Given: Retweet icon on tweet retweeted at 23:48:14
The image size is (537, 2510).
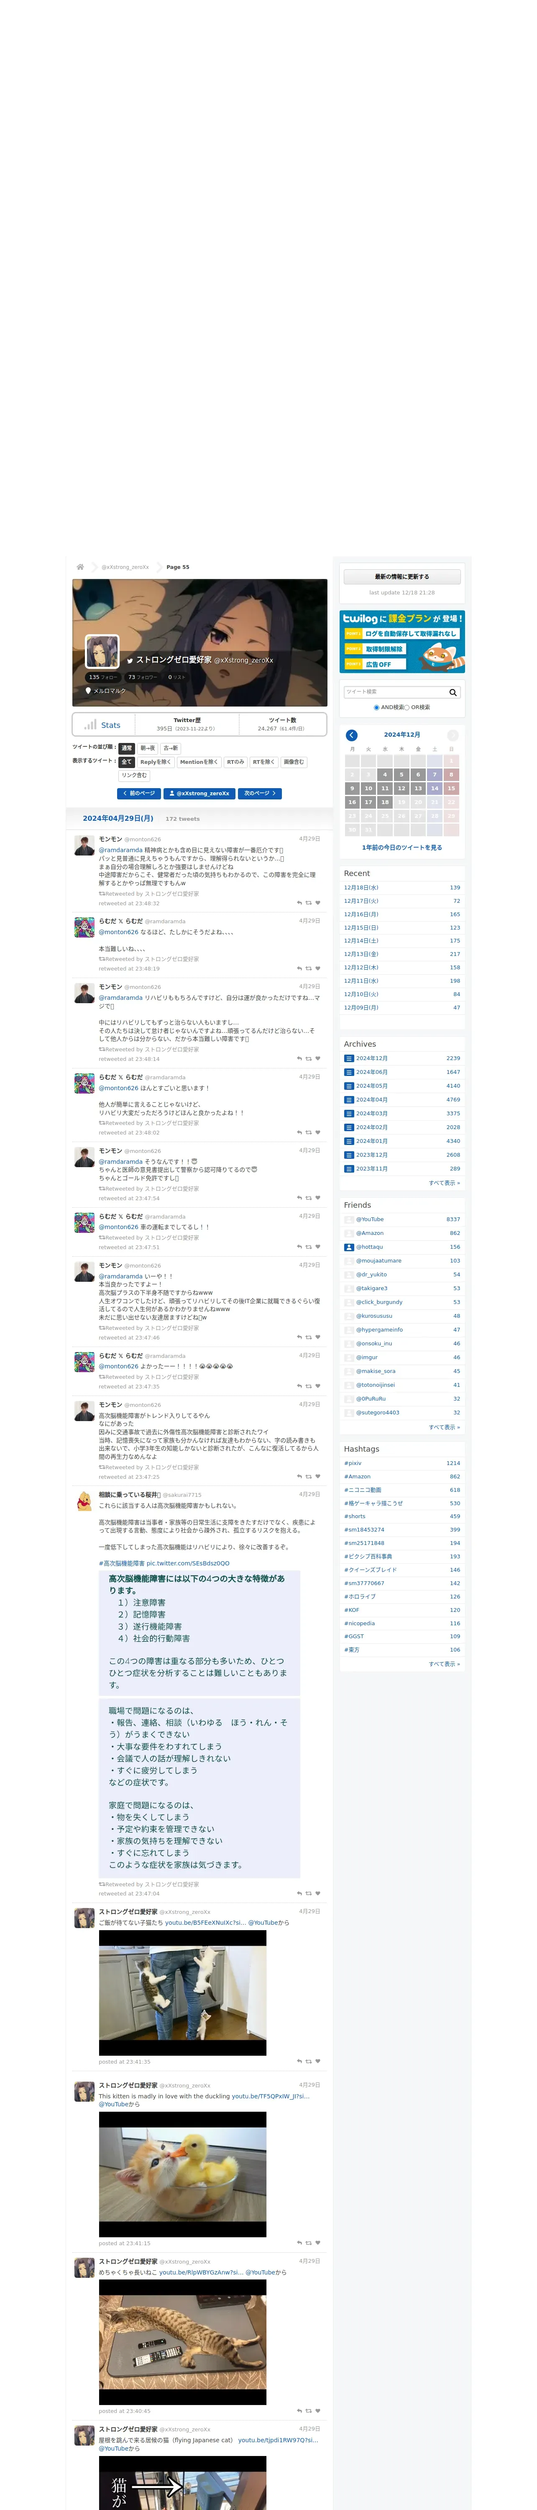Looking at the screenshot, I should tap(309, 1058).
